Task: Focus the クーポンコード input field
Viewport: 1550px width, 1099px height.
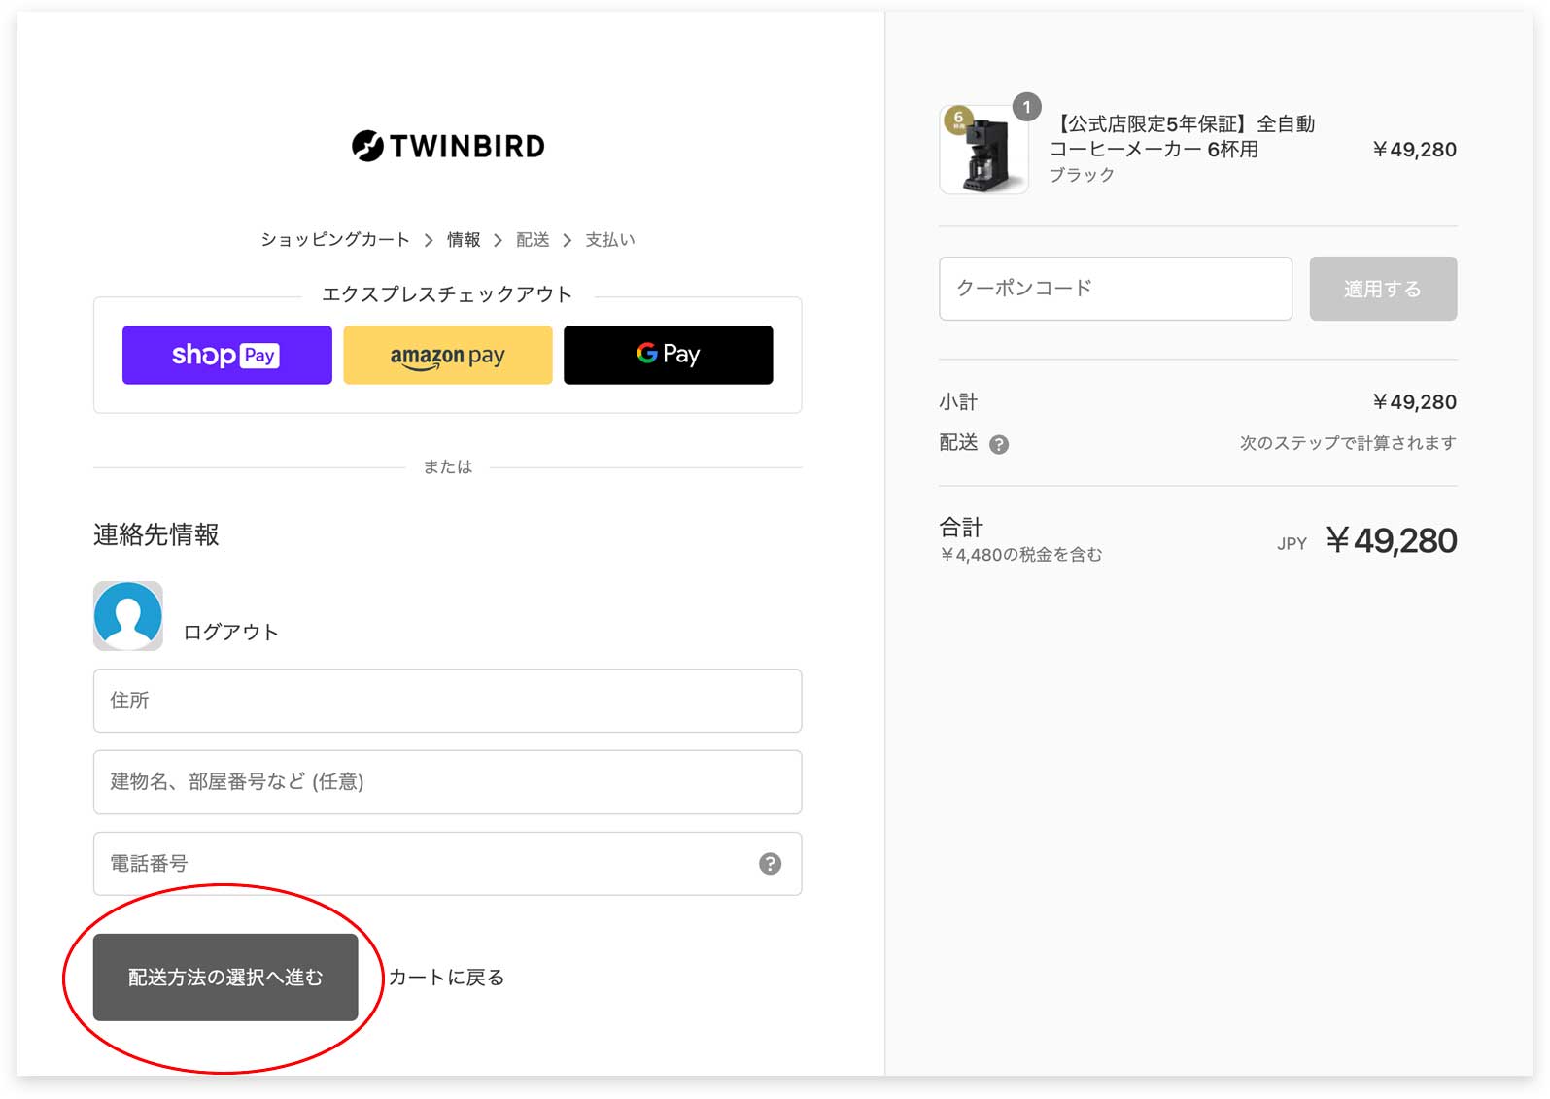Action: click(x=1116, y=289)
